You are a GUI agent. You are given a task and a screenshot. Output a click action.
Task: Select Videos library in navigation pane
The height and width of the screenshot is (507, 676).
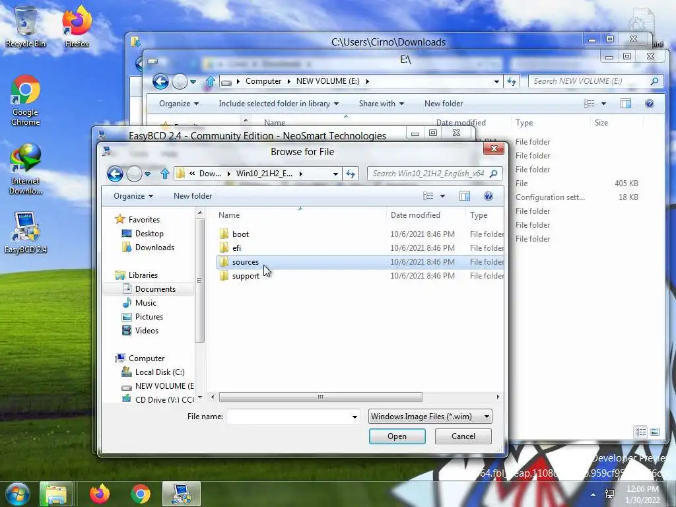tap(147, 330)
